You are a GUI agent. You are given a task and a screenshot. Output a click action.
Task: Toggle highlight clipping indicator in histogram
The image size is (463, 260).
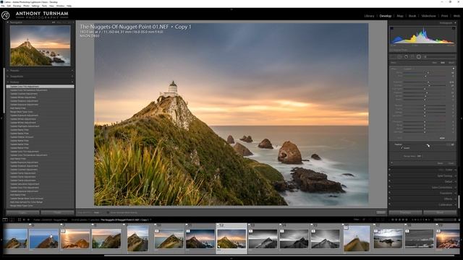pyautogui.click(x=454, y=29)
